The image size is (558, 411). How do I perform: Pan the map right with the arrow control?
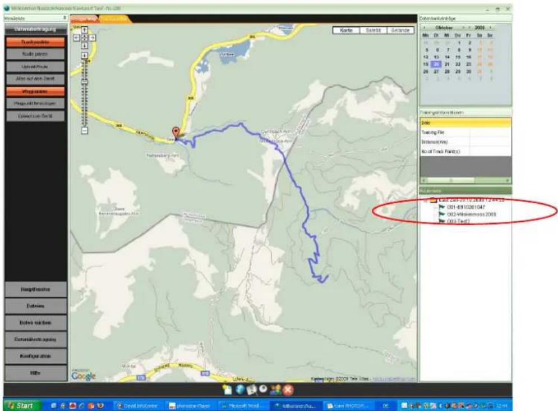click(92, 38)
